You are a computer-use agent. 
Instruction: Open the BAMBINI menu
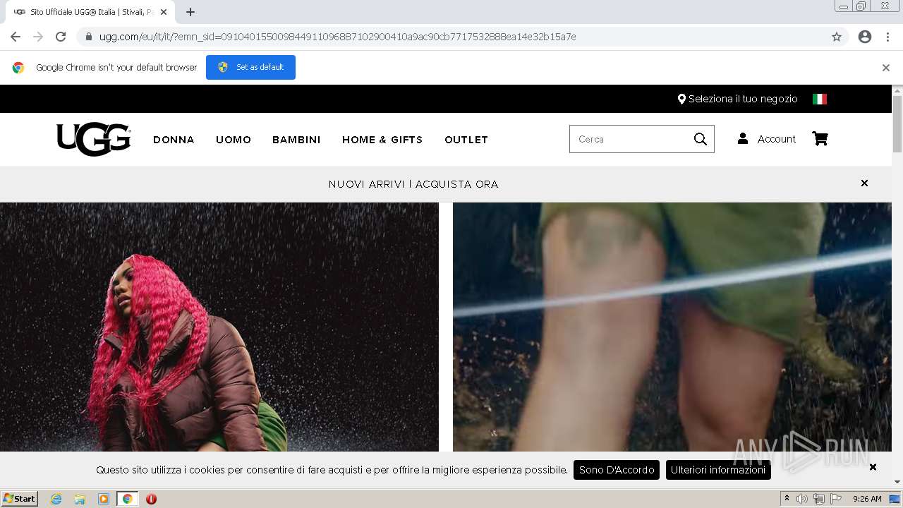point(296,140)
